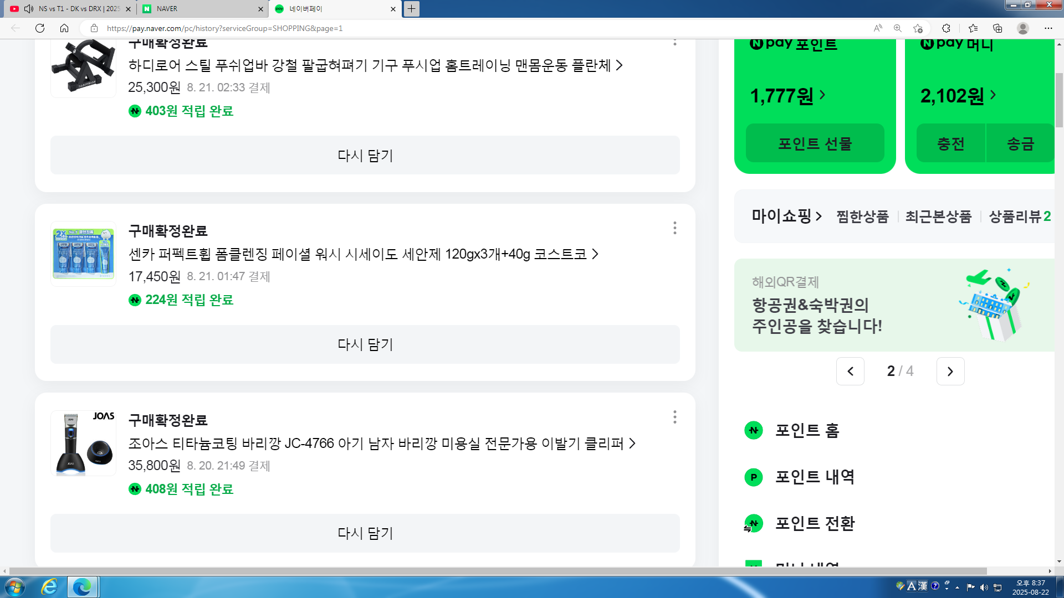The height and width of the screenshot is (598, 1064).
Task: Open the favorites star icon in toolbar
Action: tap(973, 28)
